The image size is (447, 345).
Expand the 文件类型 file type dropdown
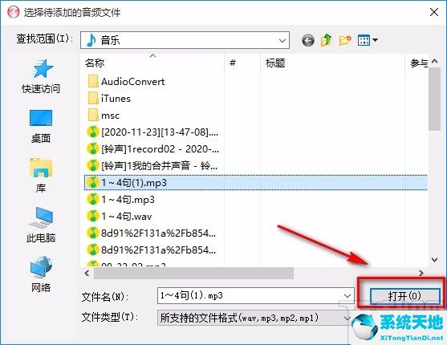(347, 318)
